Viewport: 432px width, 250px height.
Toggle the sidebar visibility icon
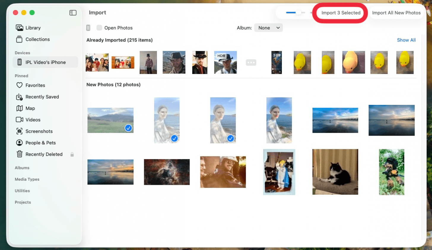[x=73, y=13]
